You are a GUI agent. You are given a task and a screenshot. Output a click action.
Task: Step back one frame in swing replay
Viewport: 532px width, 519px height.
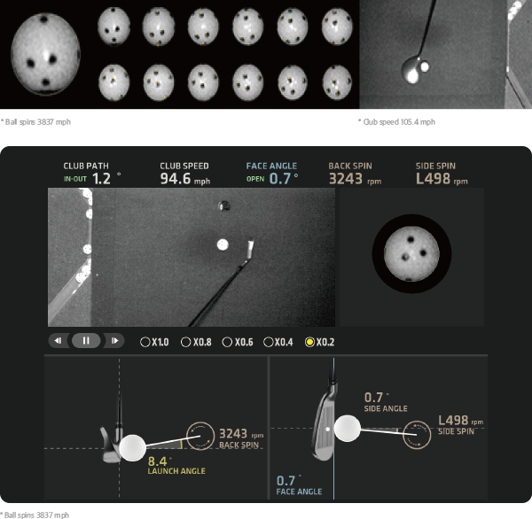click(x=59, y=341)
